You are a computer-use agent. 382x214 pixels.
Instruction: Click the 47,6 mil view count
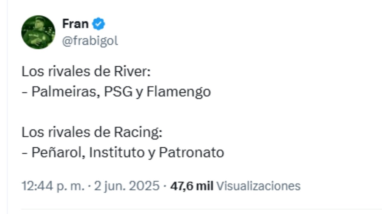[x=192, y=186]
